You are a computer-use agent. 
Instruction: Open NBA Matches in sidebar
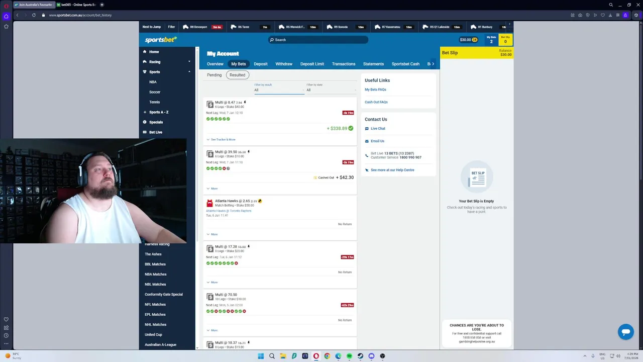pos(155,275)
